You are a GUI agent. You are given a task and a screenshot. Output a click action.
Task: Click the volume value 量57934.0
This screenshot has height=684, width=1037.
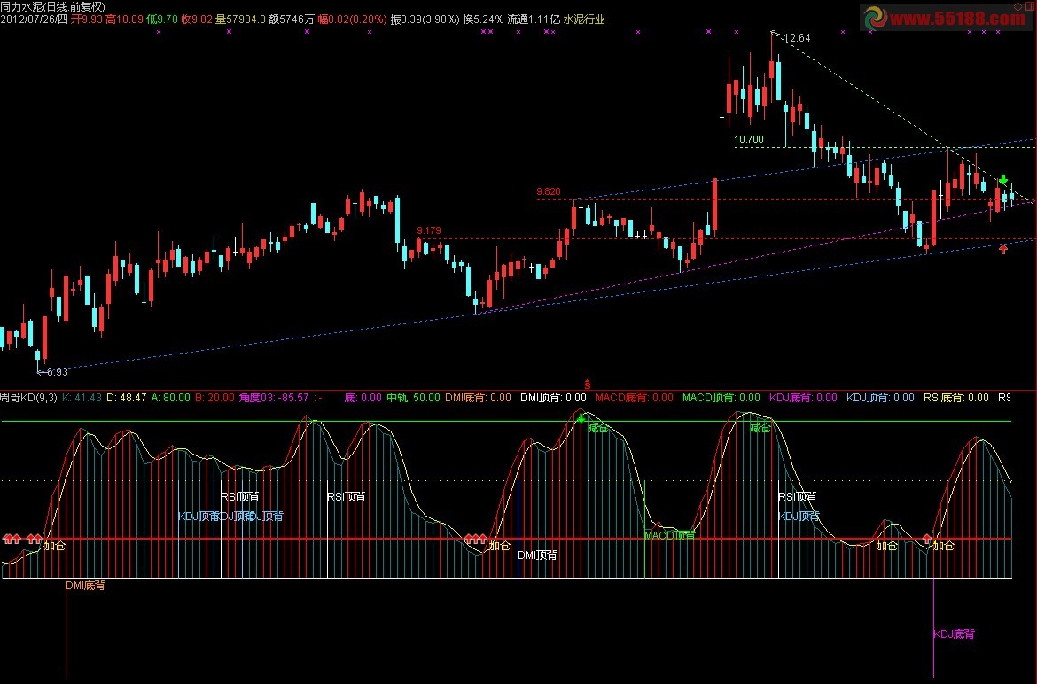coord(241,19)
